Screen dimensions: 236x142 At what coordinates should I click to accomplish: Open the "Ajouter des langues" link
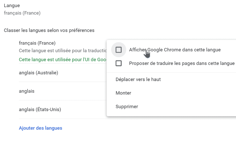(40, 128)
